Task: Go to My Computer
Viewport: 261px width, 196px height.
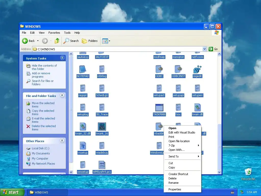Action: tap(40, 158)
